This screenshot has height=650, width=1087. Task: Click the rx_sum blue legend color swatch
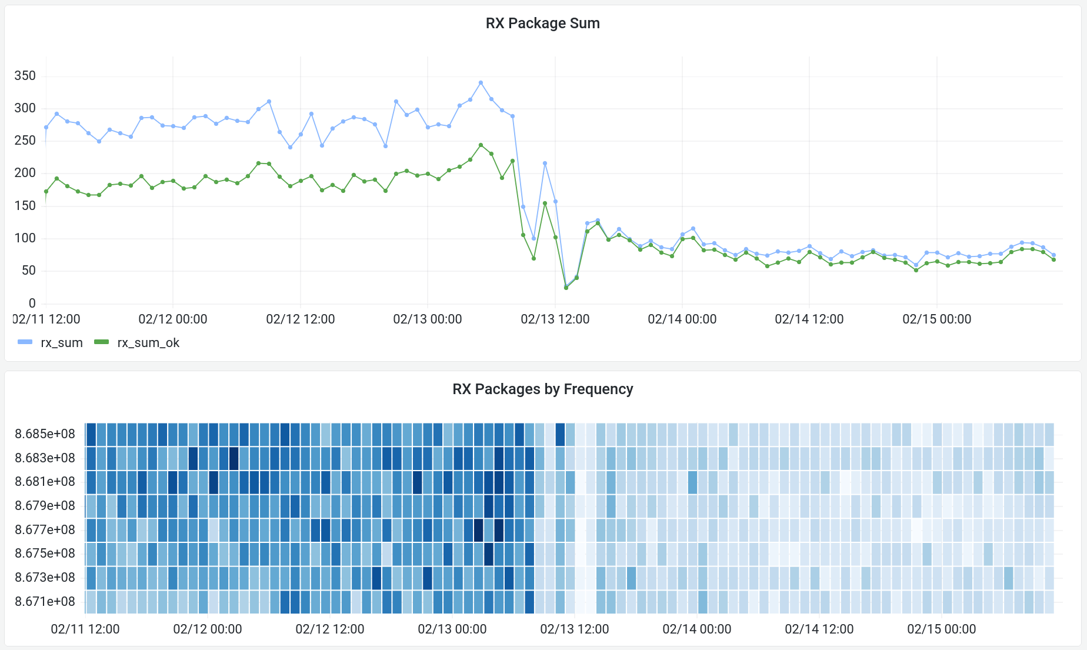[x=25, y=342]
